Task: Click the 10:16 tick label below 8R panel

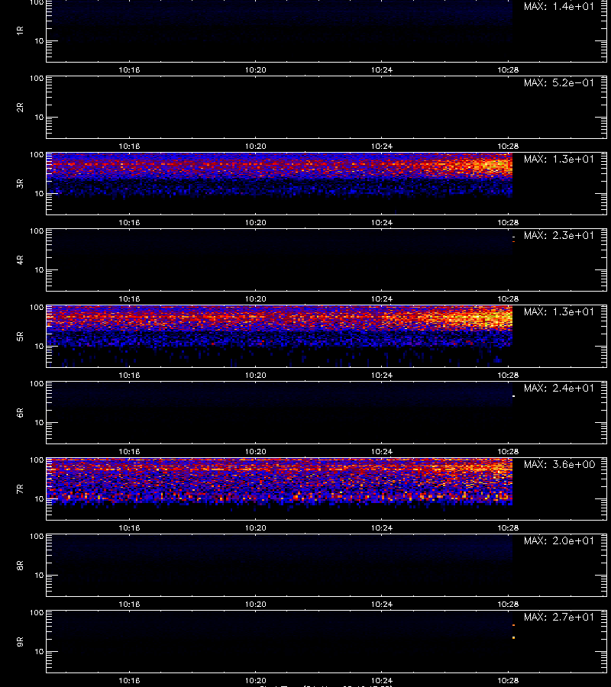Action: click(x=129, y=604)
